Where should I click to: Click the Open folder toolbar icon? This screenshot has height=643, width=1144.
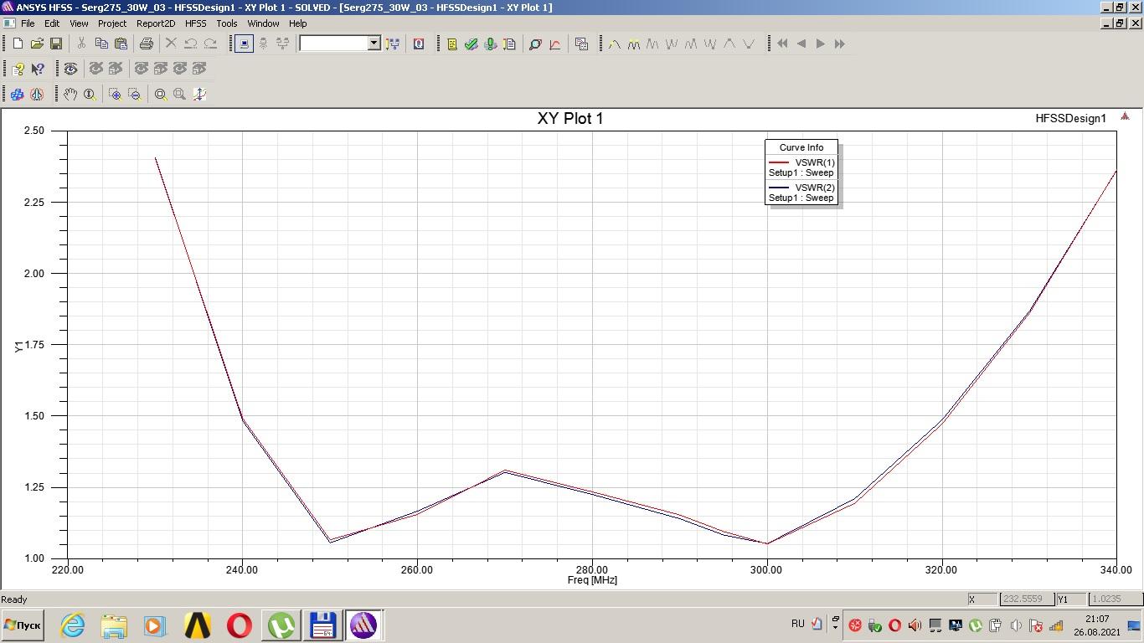[37, 44]
